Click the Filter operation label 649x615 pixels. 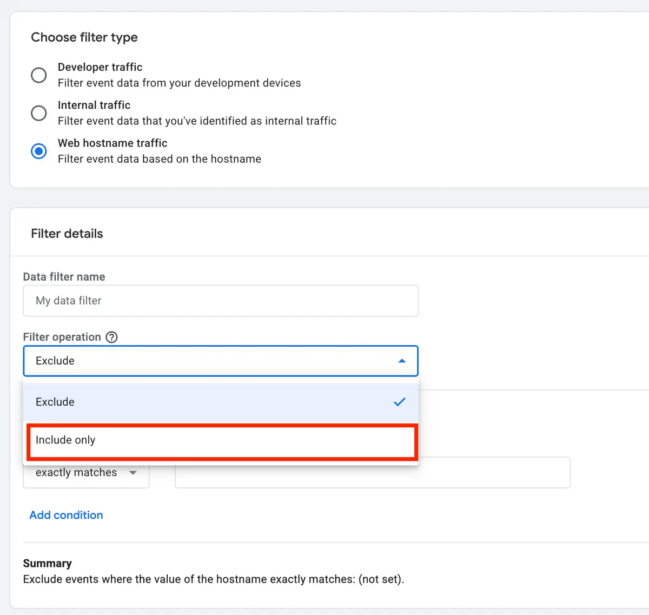(62, 337)
